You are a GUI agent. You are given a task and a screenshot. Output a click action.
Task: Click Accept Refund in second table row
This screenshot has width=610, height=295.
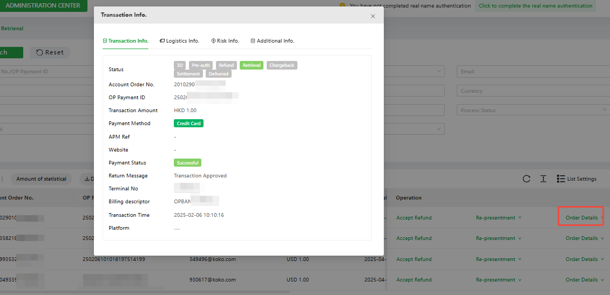(414, 238)
